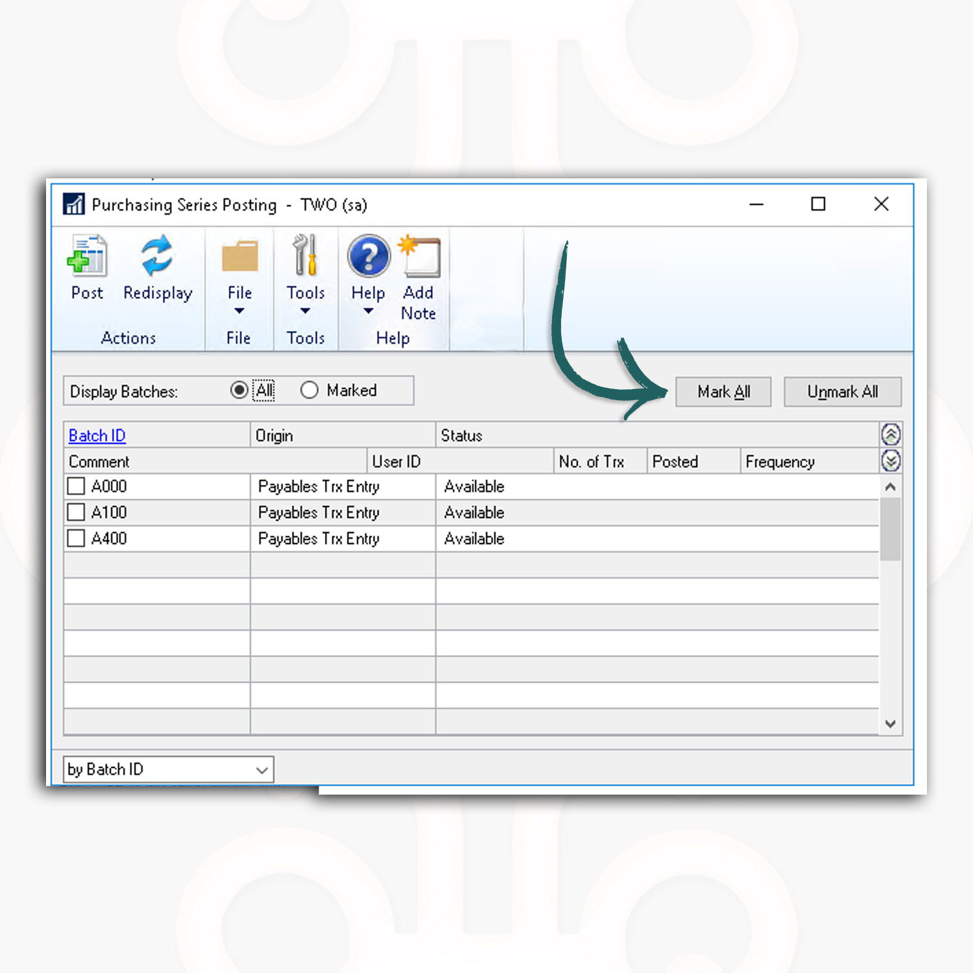Check the A000 batch checkbox
Image resolution: width=973 pixels, height=973 pixels.
(76, 486)
